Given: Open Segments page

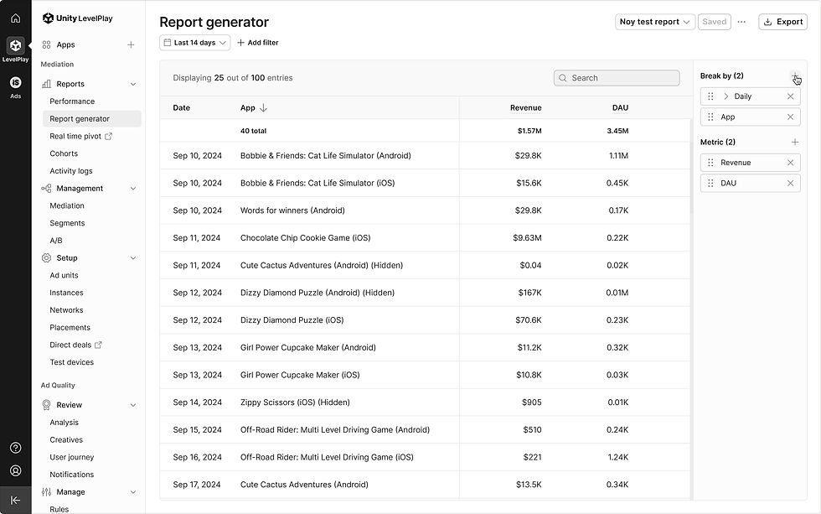Looking at the screenshot, I should [x=67, y=223].
